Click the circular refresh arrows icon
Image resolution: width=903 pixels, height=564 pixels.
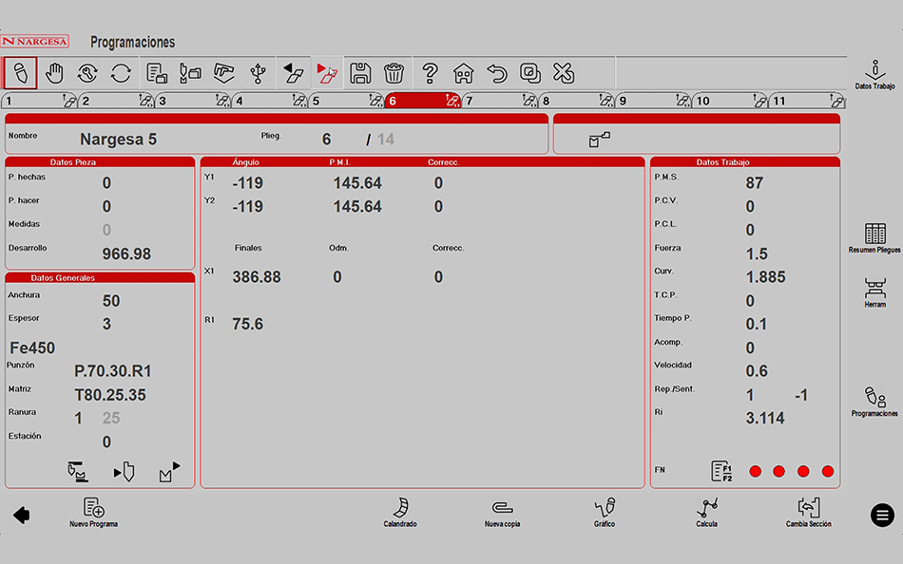click(x=121, y=73)
